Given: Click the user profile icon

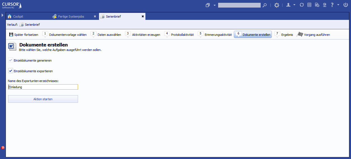Looking at the screenshot, I should [x=288, y=5].
